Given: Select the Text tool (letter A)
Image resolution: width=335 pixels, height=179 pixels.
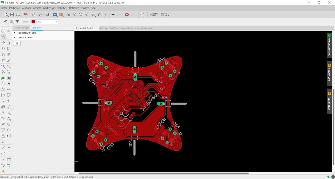Looking at the screenshot, I should pyautogui.click(x=9, y=84).
